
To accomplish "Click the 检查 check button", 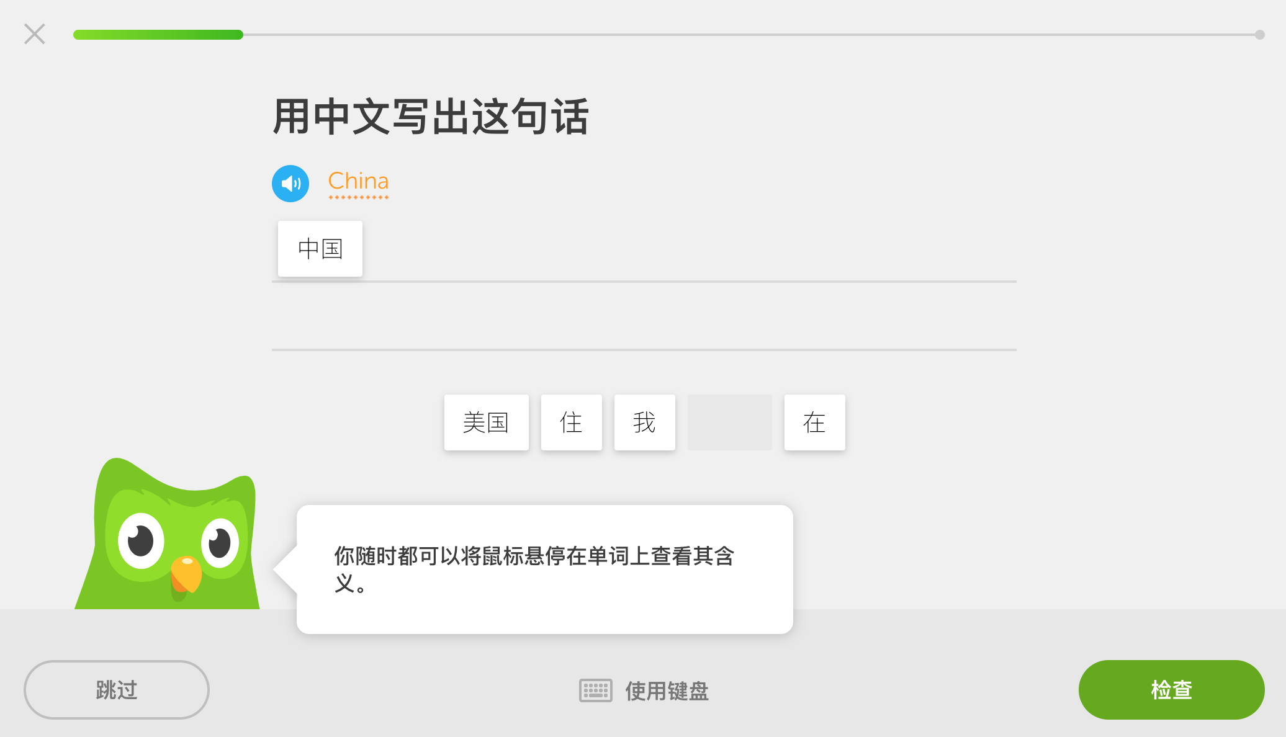I will (x=1172, y=690).
